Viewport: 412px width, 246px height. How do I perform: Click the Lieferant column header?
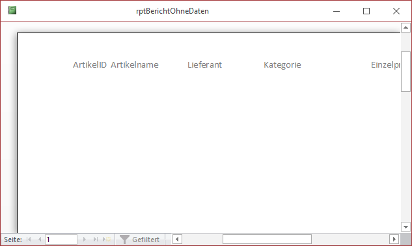(x=204, y=64)
